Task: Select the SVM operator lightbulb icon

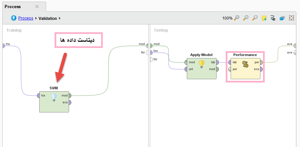Action: click(54, 97)
